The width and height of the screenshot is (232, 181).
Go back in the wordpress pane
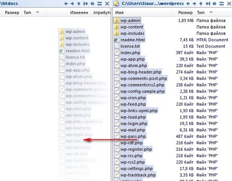pyautogui.click(x=188, y=3)
